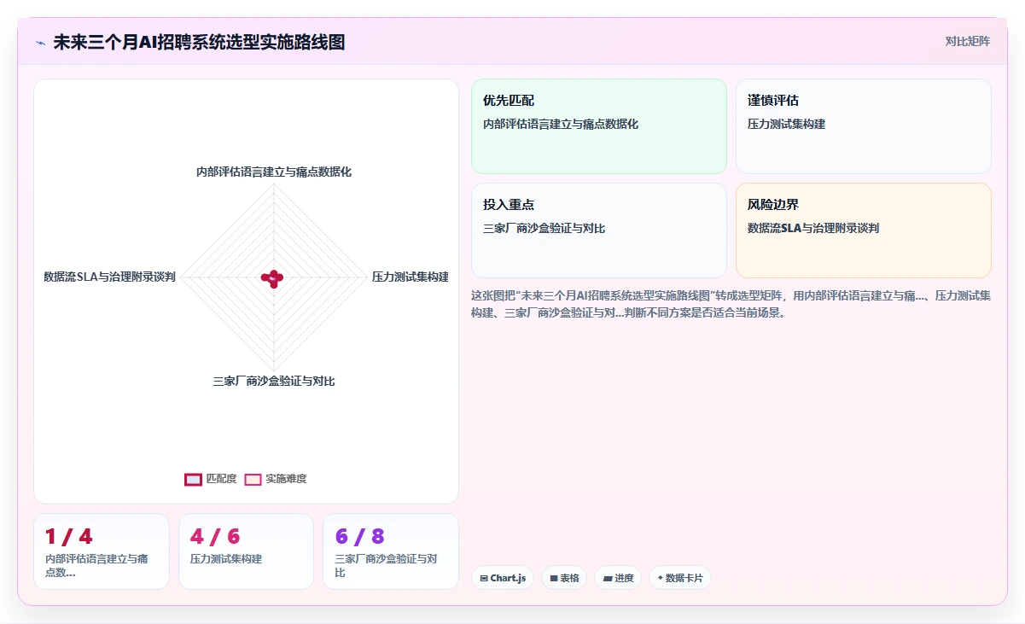Click radar axis label 内部评估语言建立与痛点数据化
Image resolution: width=1025 pixels, height=624 pixels.
point(274,172)
